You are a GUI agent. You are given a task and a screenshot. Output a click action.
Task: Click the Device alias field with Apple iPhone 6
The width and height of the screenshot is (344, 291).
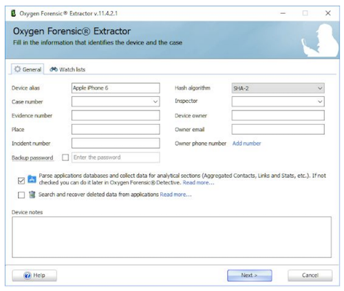point(116,88)
